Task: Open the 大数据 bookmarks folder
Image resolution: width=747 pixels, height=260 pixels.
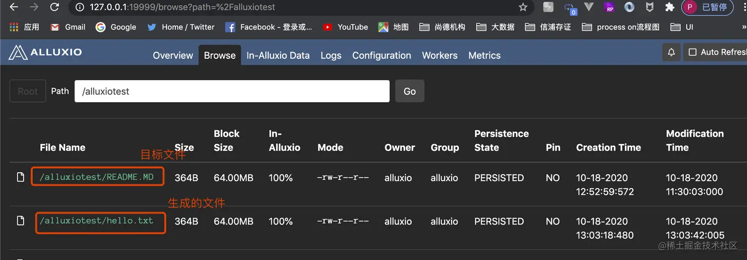Action: 496,27
